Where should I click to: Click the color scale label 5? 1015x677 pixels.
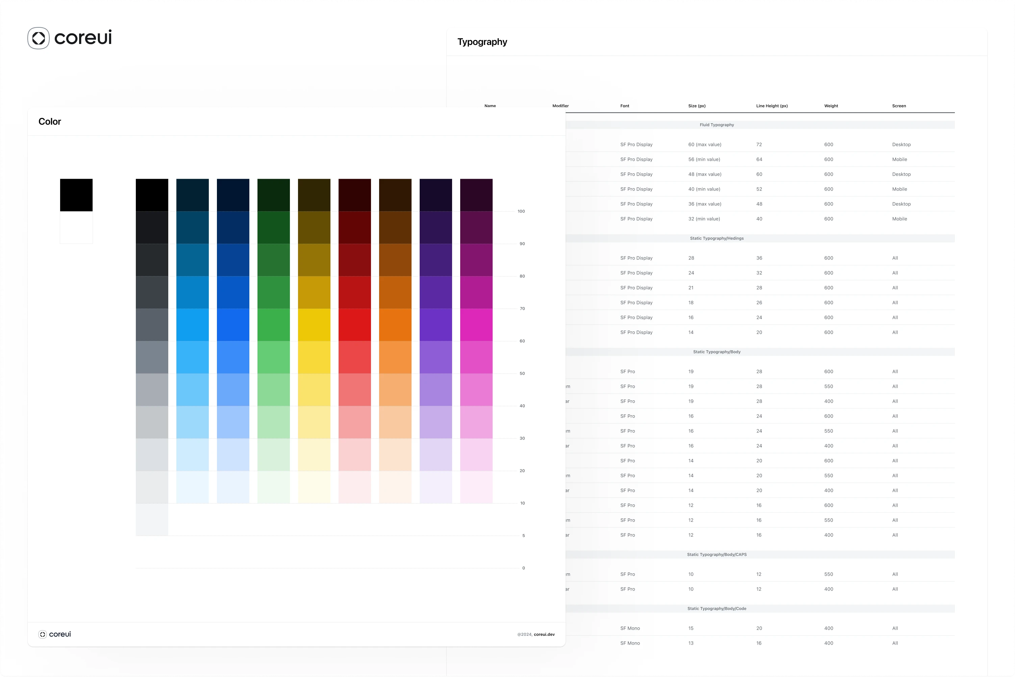tap(524, 536)
